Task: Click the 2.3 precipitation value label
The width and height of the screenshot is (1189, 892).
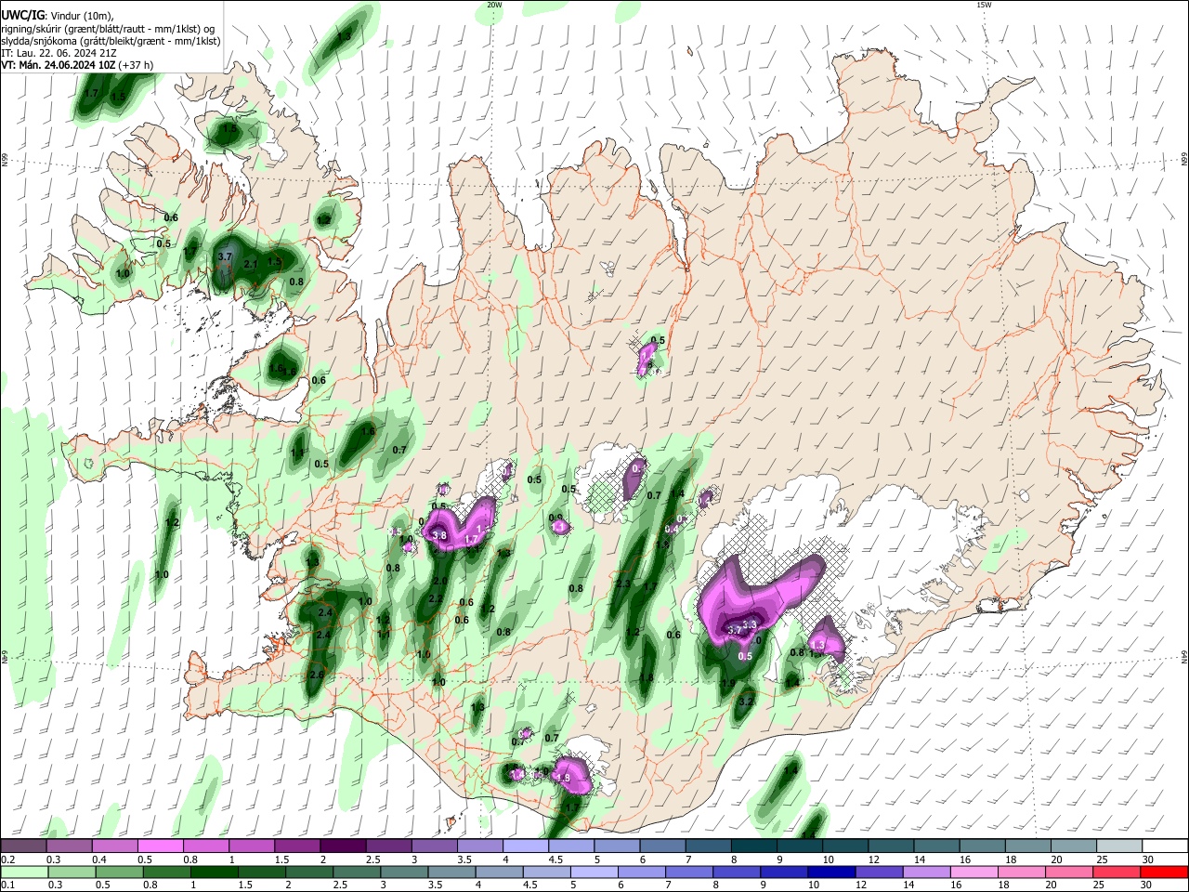Action: [623, 584]
